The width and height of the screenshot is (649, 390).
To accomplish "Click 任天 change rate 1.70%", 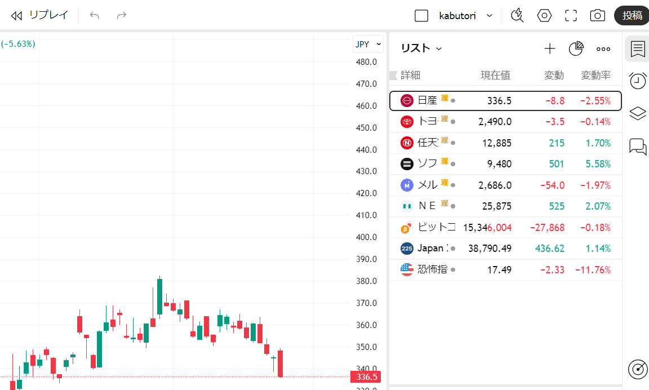I will 598,143.
